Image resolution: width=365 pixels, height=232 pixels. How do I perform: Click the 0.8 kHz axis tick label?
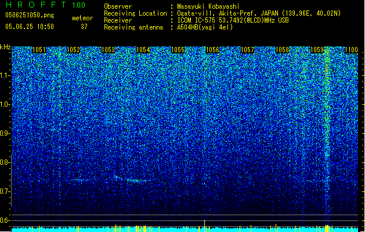pos(5,162)
